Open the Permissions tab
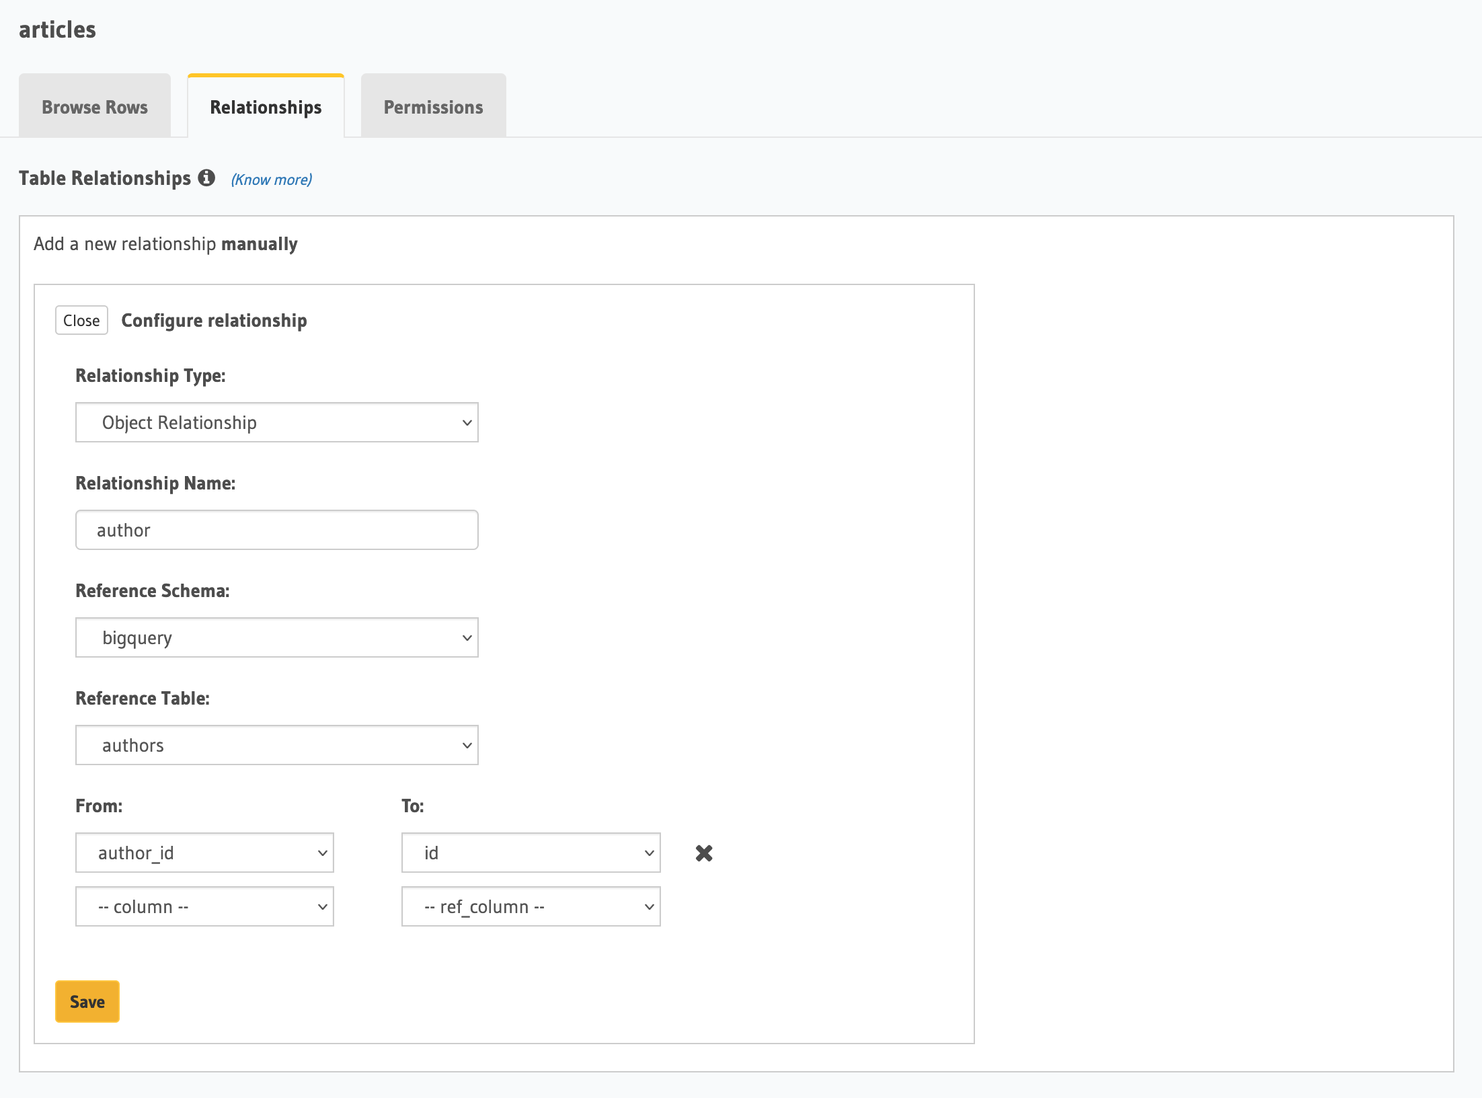Viewport: 1482px width, 1098px height. click(x=433, y=107)
